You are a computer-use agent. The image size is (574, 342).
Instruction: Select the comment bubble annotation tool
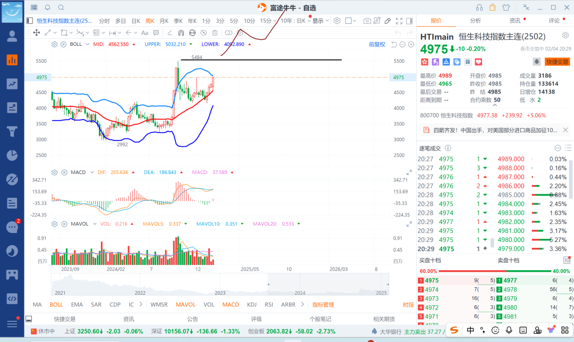156,32
